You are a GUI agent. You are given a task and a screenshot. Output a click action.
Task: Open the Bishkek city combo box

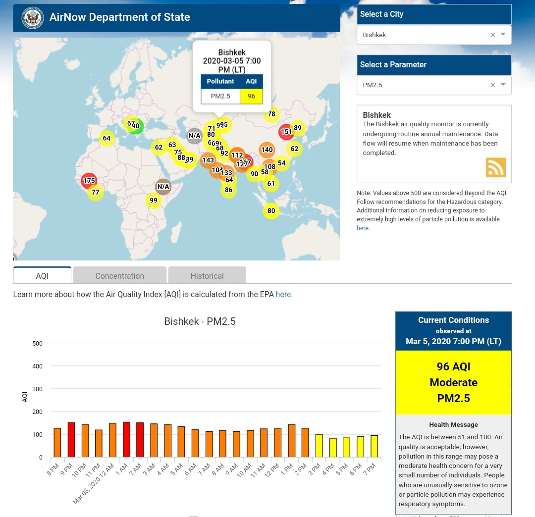click(x=421, y=35)
